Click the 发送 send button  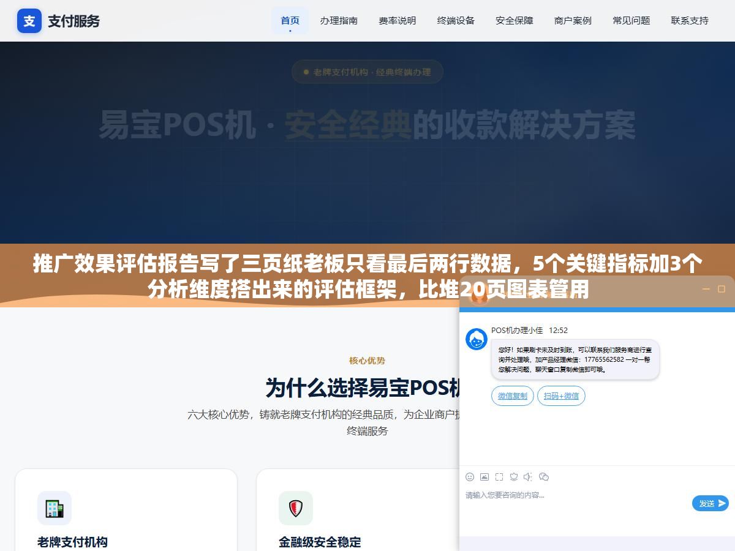[710, 503]
